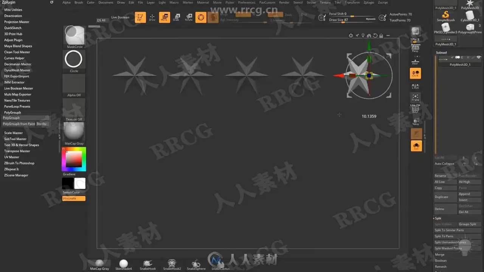
Task: Expand the Decimation Master plugin
Action: pyautogui.click(x=18, y=64)
